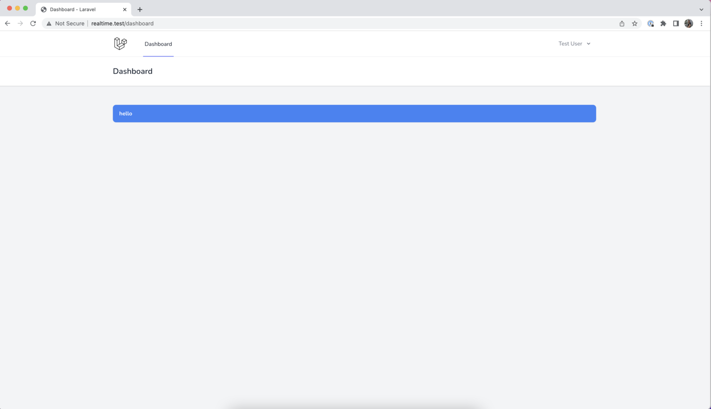This screenshot has height=409, width=711.
Task: Open the Chrome three-dot menu
Action: [x=702, y=23]
